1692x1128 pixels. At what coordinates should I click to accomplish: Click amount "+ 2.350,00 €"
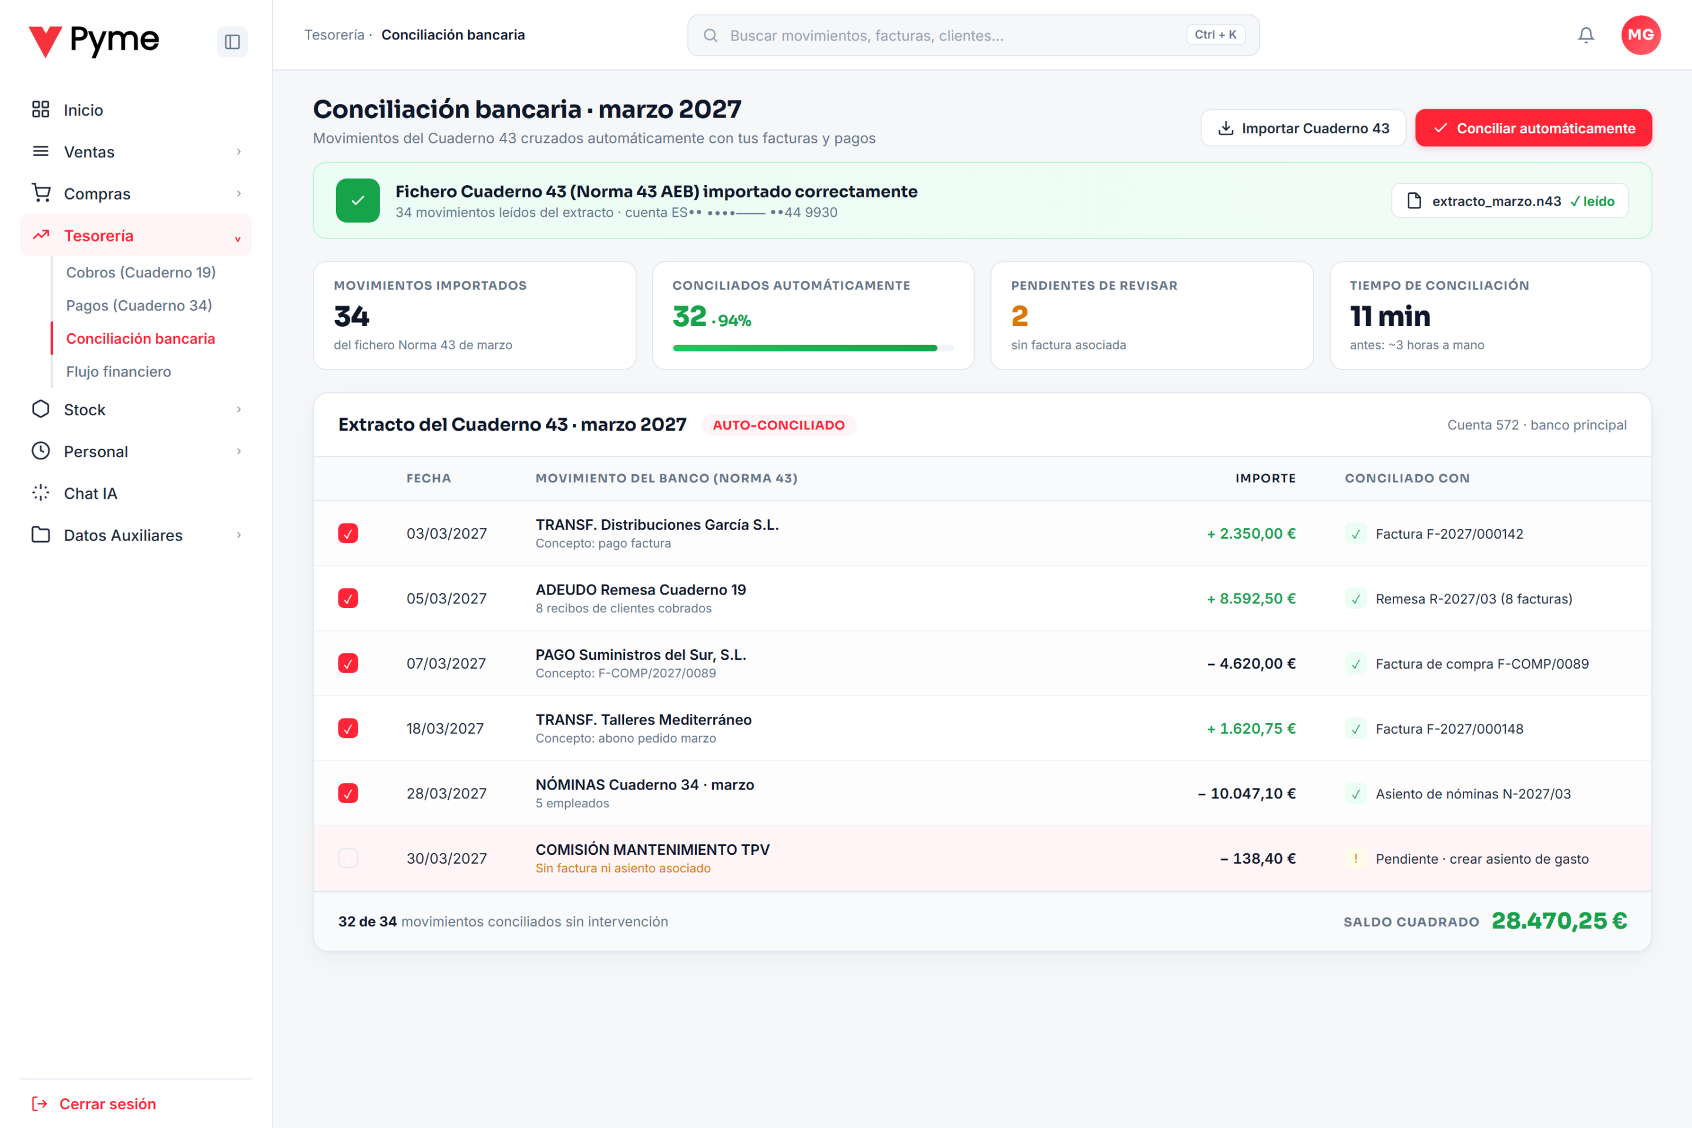(x=1251, y=534)
